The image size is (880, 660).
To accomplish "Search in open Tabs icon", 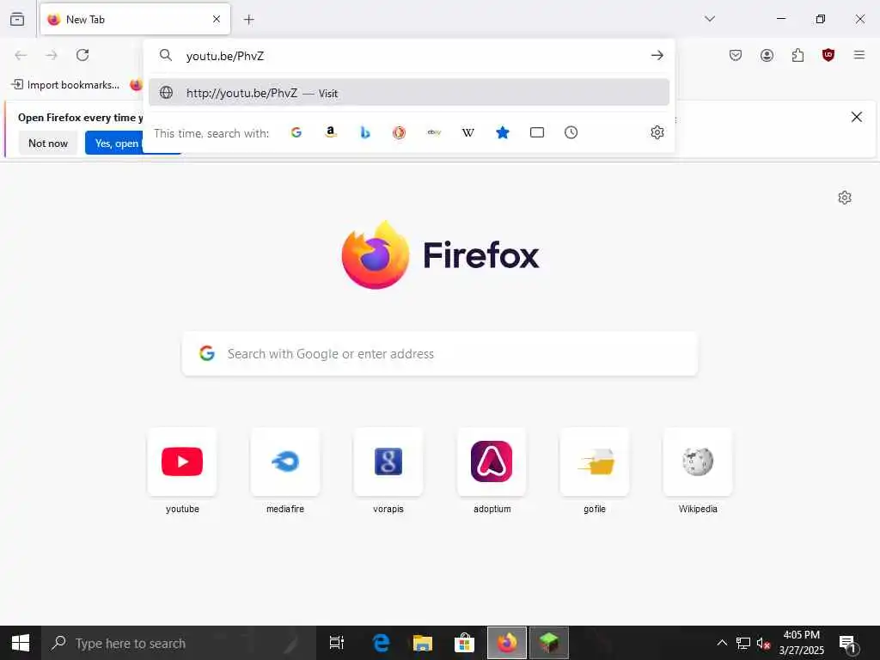I will pos(537,132).
